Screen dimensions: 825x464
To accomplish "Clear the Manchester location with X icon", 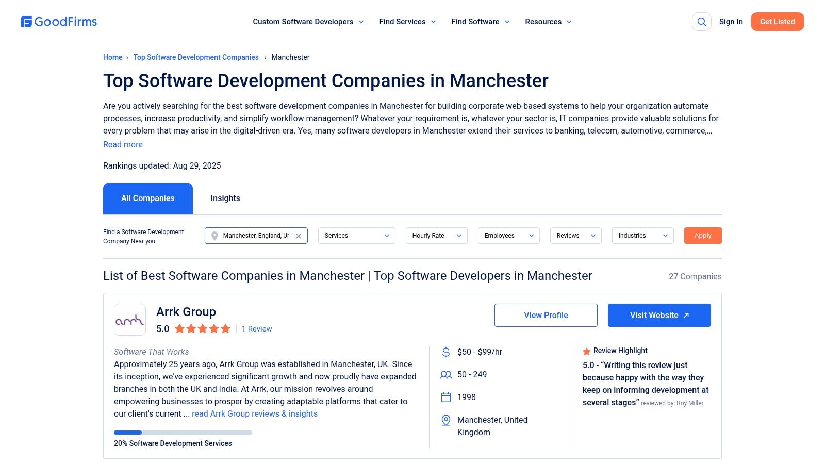I will click(299, 236).
